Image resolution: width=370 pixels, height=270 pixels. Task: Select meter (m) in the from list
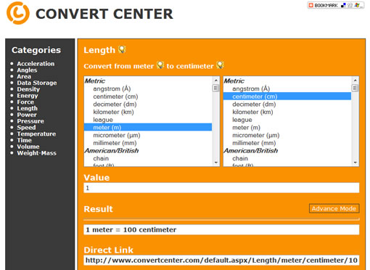pos(148,127)
